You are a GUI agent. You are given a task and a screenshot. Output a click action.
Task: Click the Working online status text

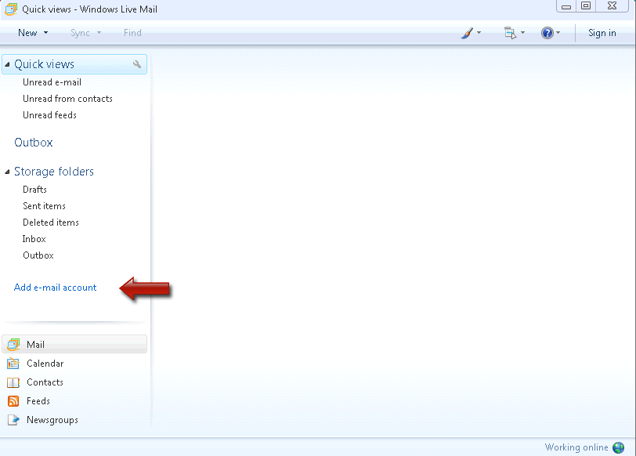point(576,447)
